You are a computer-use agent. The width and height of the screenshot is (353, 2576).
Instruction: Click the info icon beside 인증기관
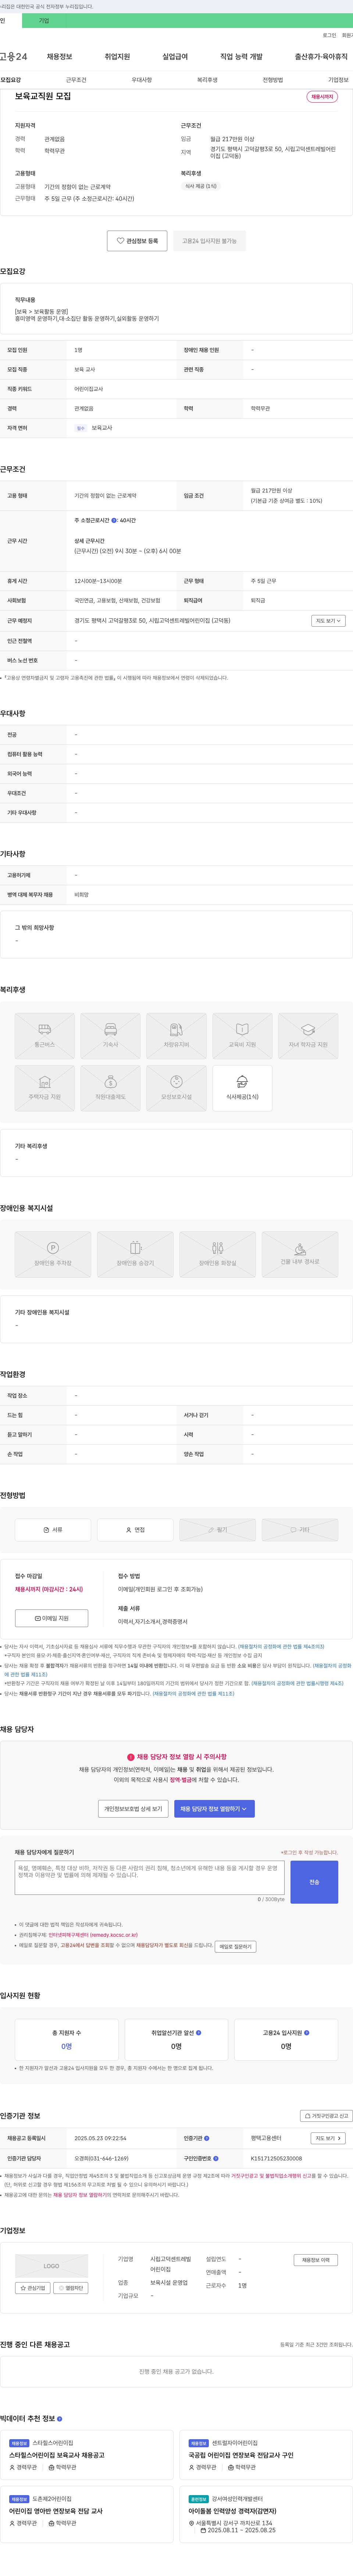pyautogui.click(x=207, y=2138)
